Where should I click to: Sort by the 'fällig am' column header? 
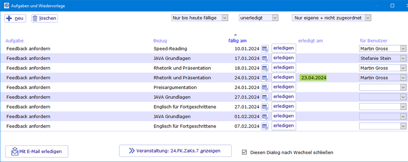237,40
